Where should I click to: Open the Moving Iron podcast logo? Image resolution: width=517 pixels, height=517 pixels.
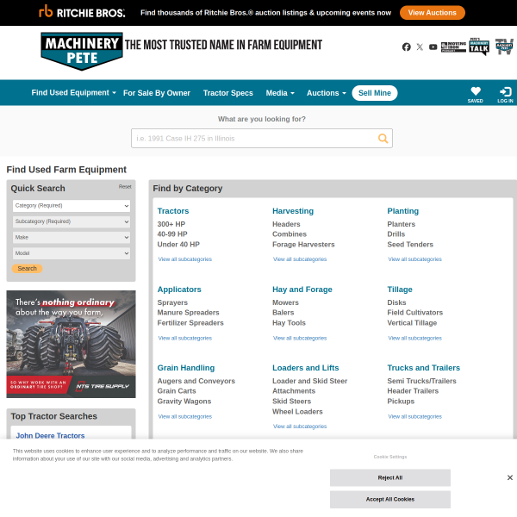coord(454,47)
